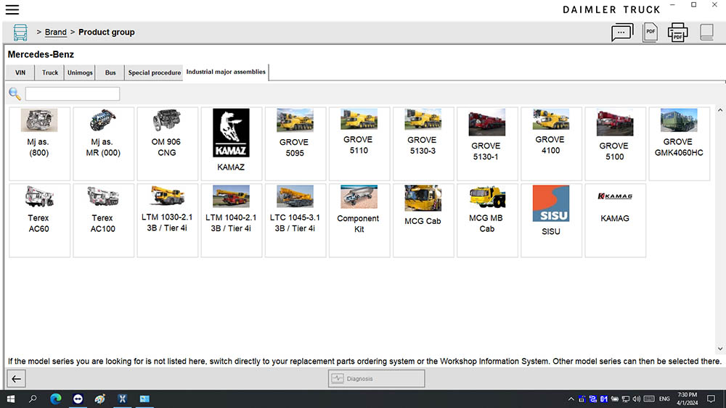Open the blue window taskbar app
This screenshot has width=726, height=408.
(144, 399)
